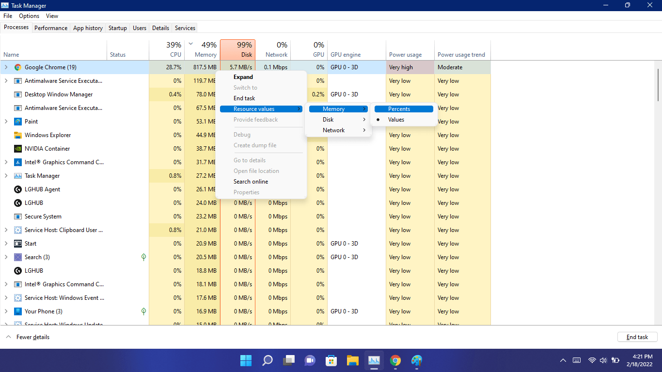Click the Windows Explorer folder icon in list
Image resolution: width=662 pixels, height=372 pixels.
tap(18, 135)
